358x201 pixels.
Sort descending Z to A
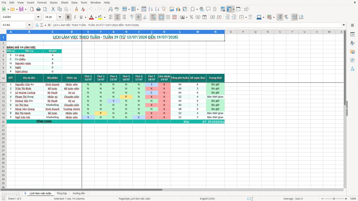tap(157, 9)
